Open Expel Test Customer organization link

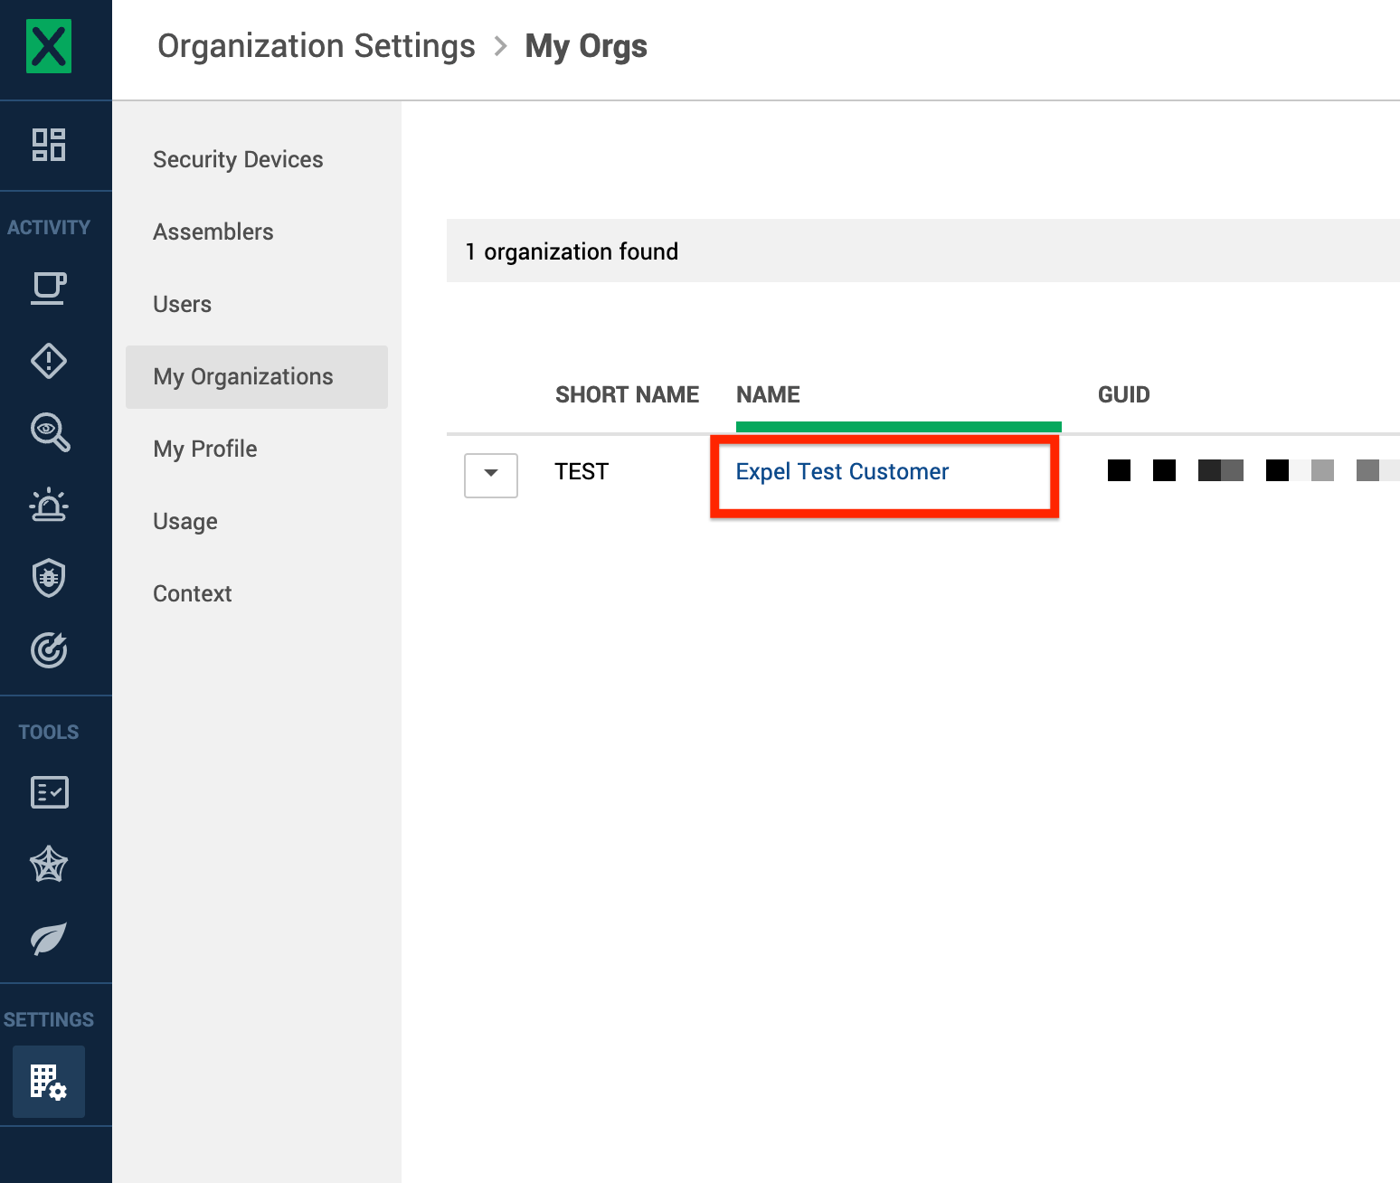[x=841, y=471]
